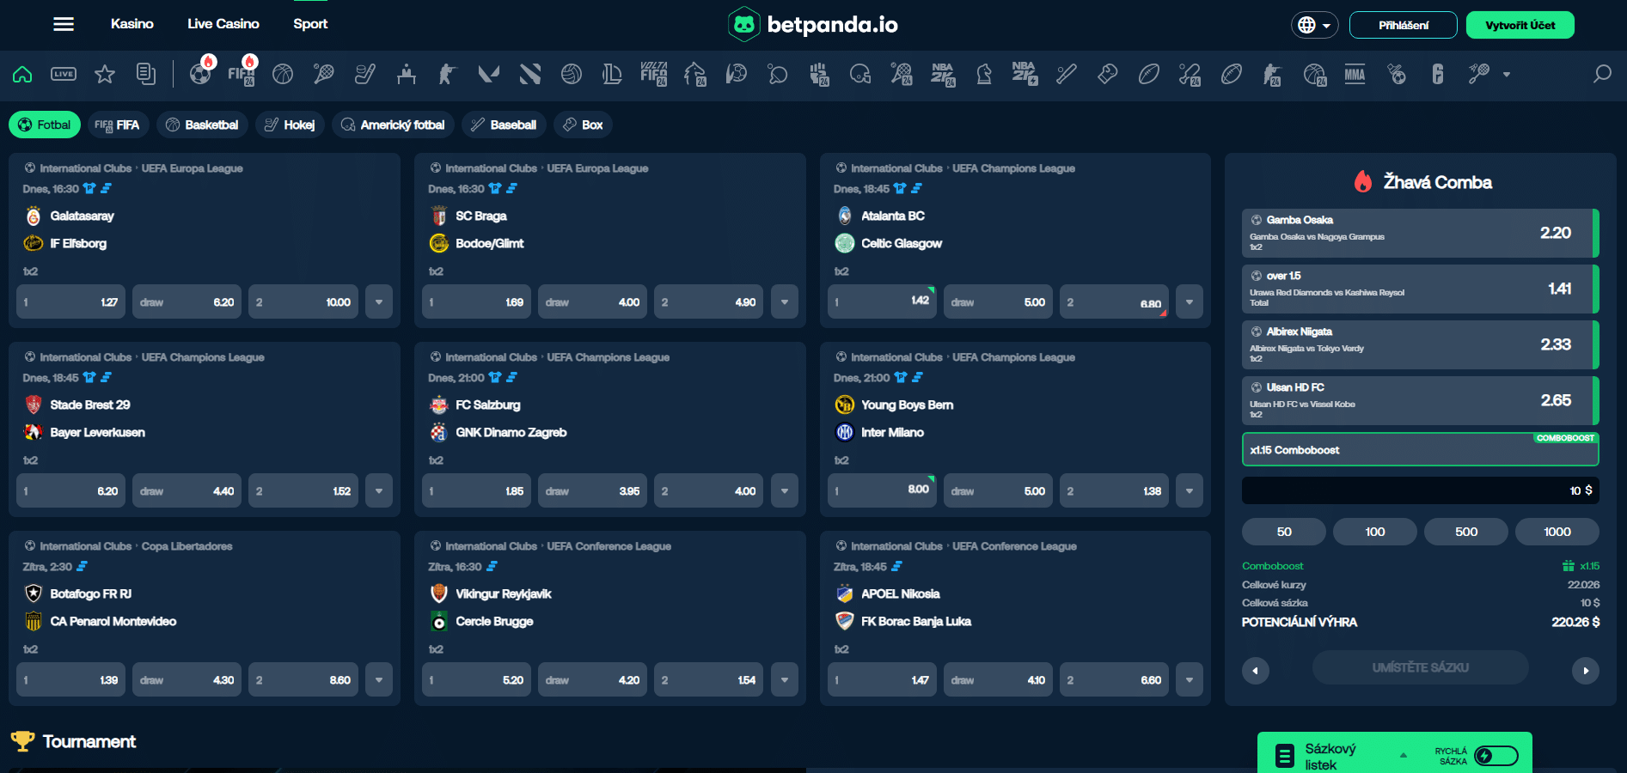Click the Umístěte sázku button
The image size is (1627, 773).
1420,667
